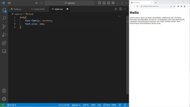Open the Search view in the activity bar
This screenshot has height=107, width=190.
click(4, 18)
